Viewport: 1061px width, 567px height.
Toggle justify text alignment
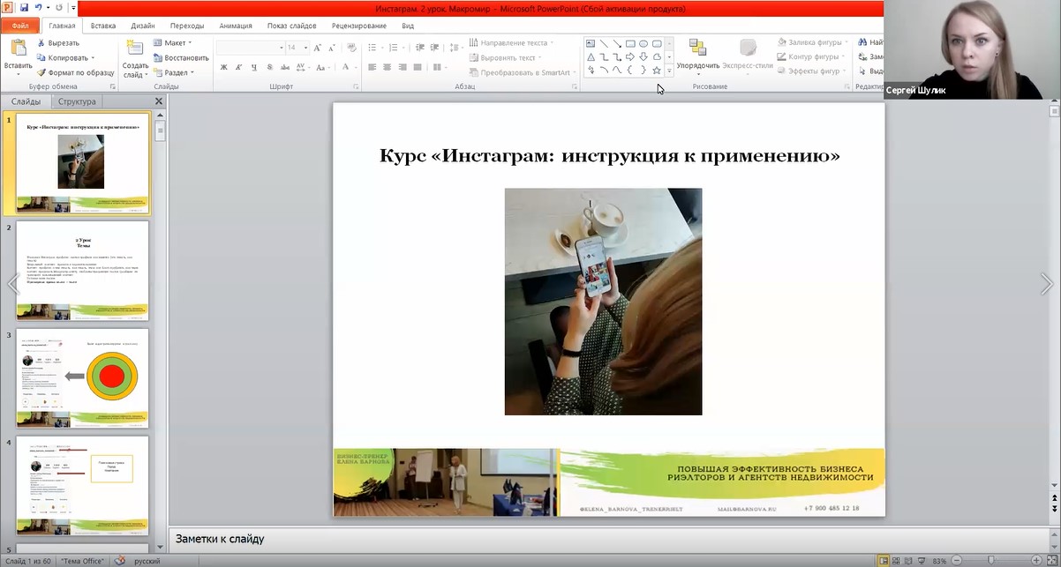click(418, 67)
